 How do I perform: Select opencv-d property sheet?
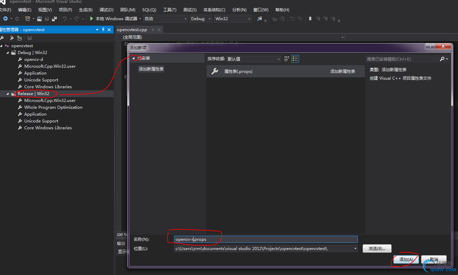(x=34, y=60)
